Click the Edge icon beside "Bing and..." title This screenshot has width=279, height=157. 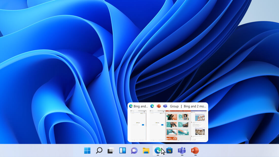pos(131,106)
